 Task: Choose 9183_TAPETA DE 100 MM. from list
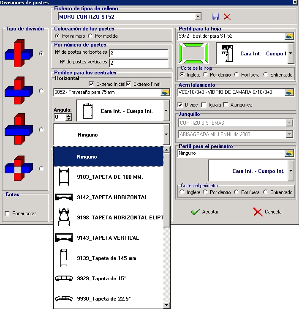(x=109, y=177)
